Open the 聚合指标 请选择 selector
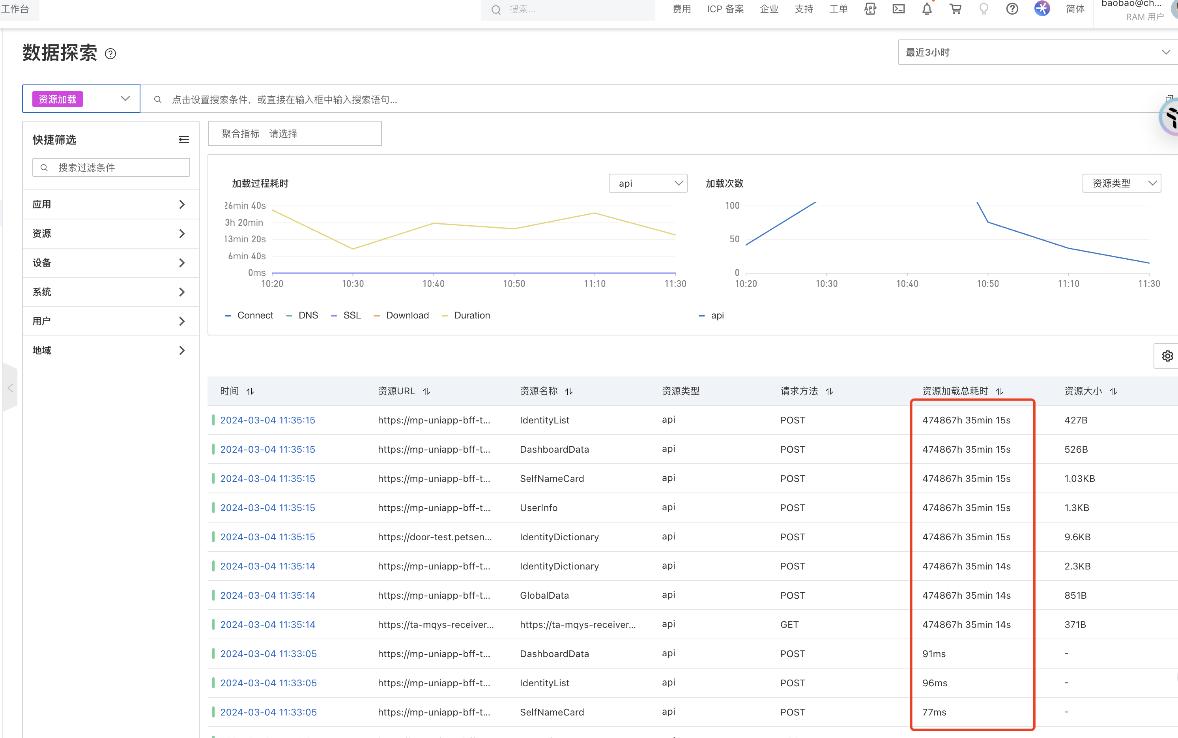 click(x=295, y=133)
